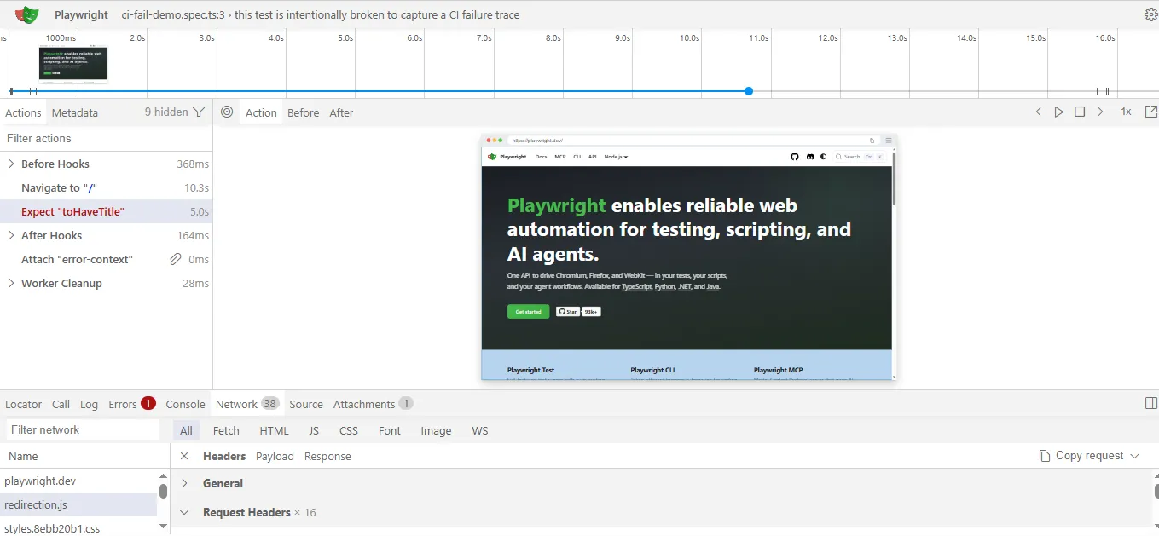The height and width of the screenshot is (536, 1159).
Task: Click the filter funnel icon beside 9 hidden
Action: point(199,112)
